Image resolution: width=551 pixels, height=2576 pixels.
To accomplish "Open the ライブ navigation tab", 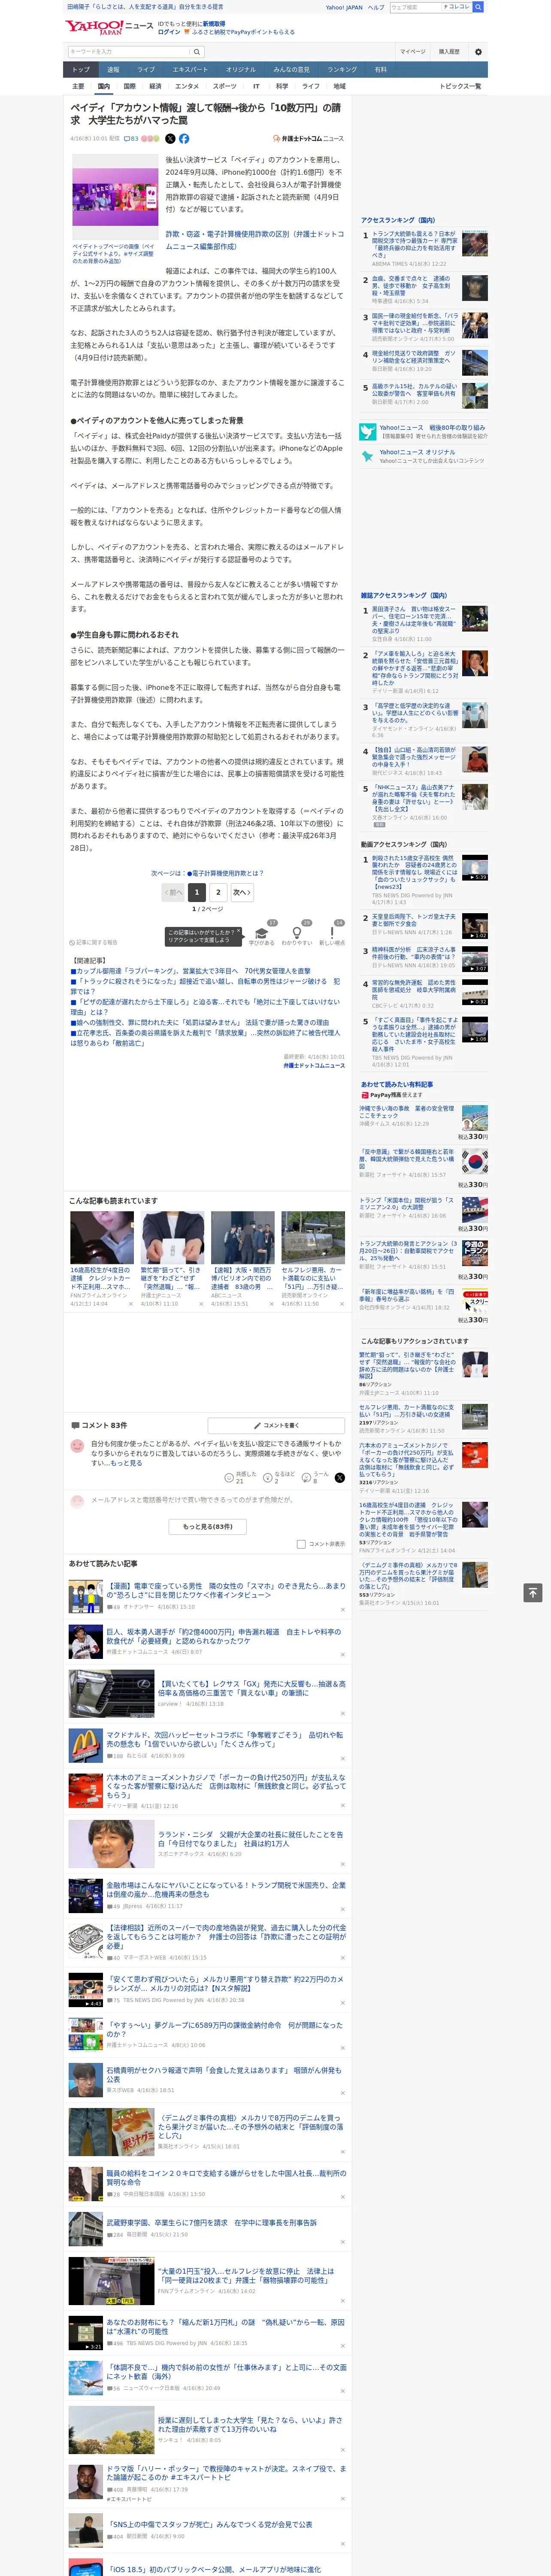I will click(x=146, y=70).
